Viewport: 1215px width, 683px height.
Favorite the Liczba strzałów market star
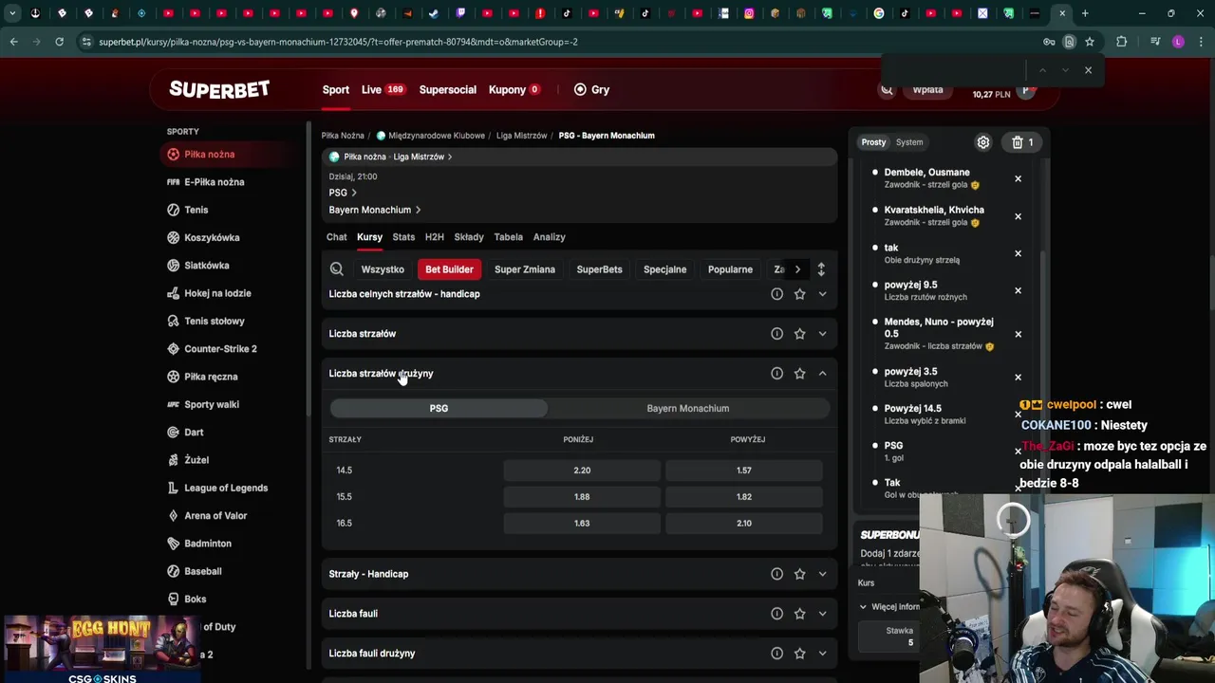click(799, 334)
